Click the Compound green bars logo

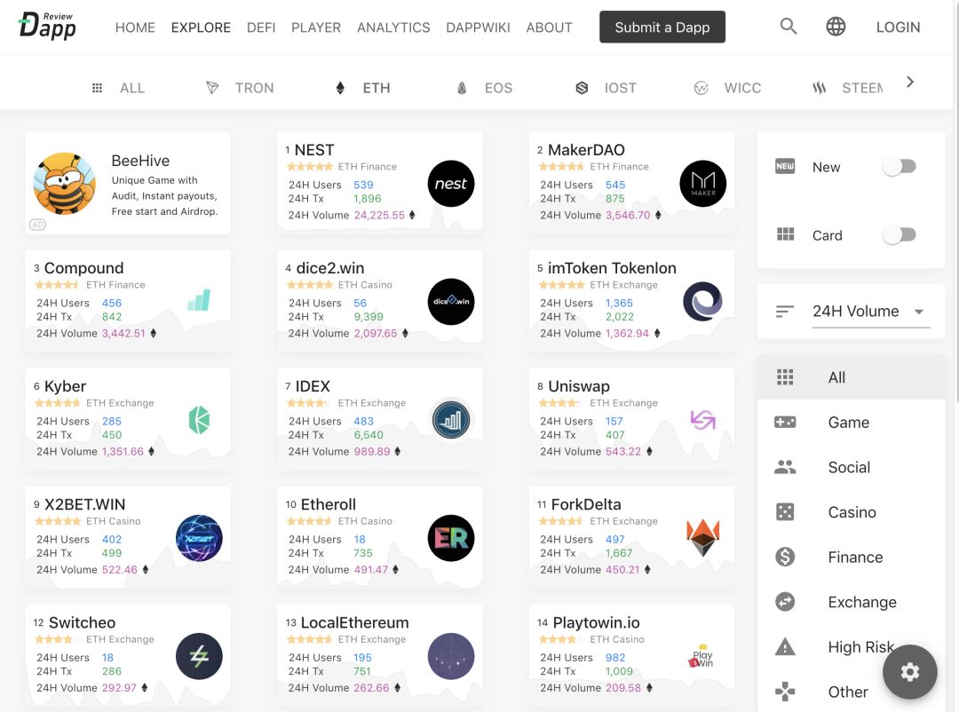(x=199, y=300)
